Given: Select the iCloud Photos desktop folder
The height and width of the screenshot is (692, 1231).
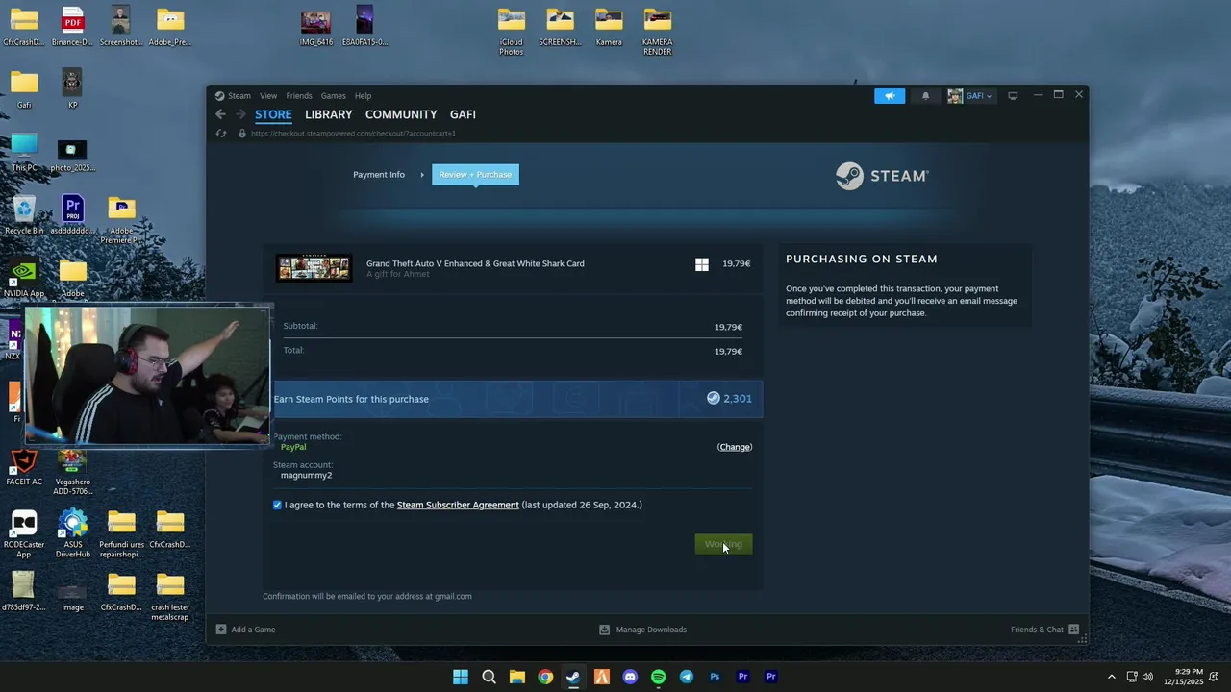Looking at the screenshot, I should (512, 31).
